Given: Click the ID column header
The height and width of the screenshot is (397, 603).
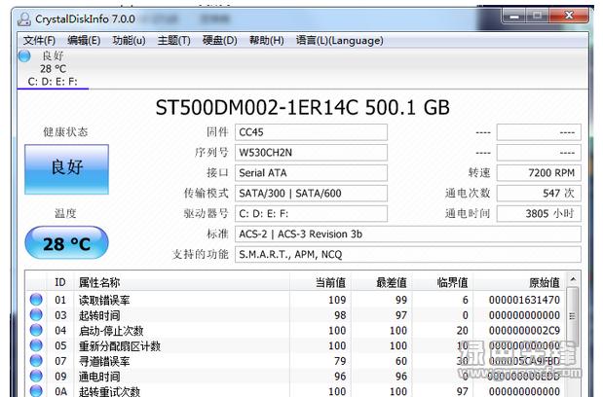Looking at the screenshot, I should [60, 282].
